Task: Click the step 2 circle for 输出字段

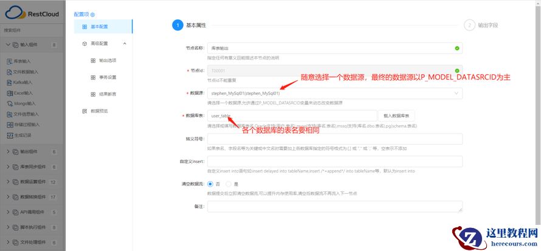Action: (469, 25)
